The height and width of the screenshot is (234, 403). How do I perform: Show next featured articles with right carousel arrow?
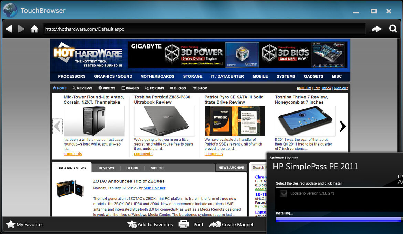click(343, 126)
